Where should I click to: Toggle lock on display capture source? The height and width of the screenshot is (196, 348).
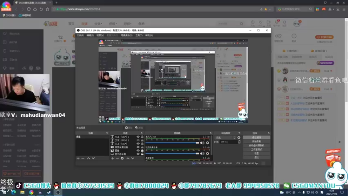[x=142, y=154]
